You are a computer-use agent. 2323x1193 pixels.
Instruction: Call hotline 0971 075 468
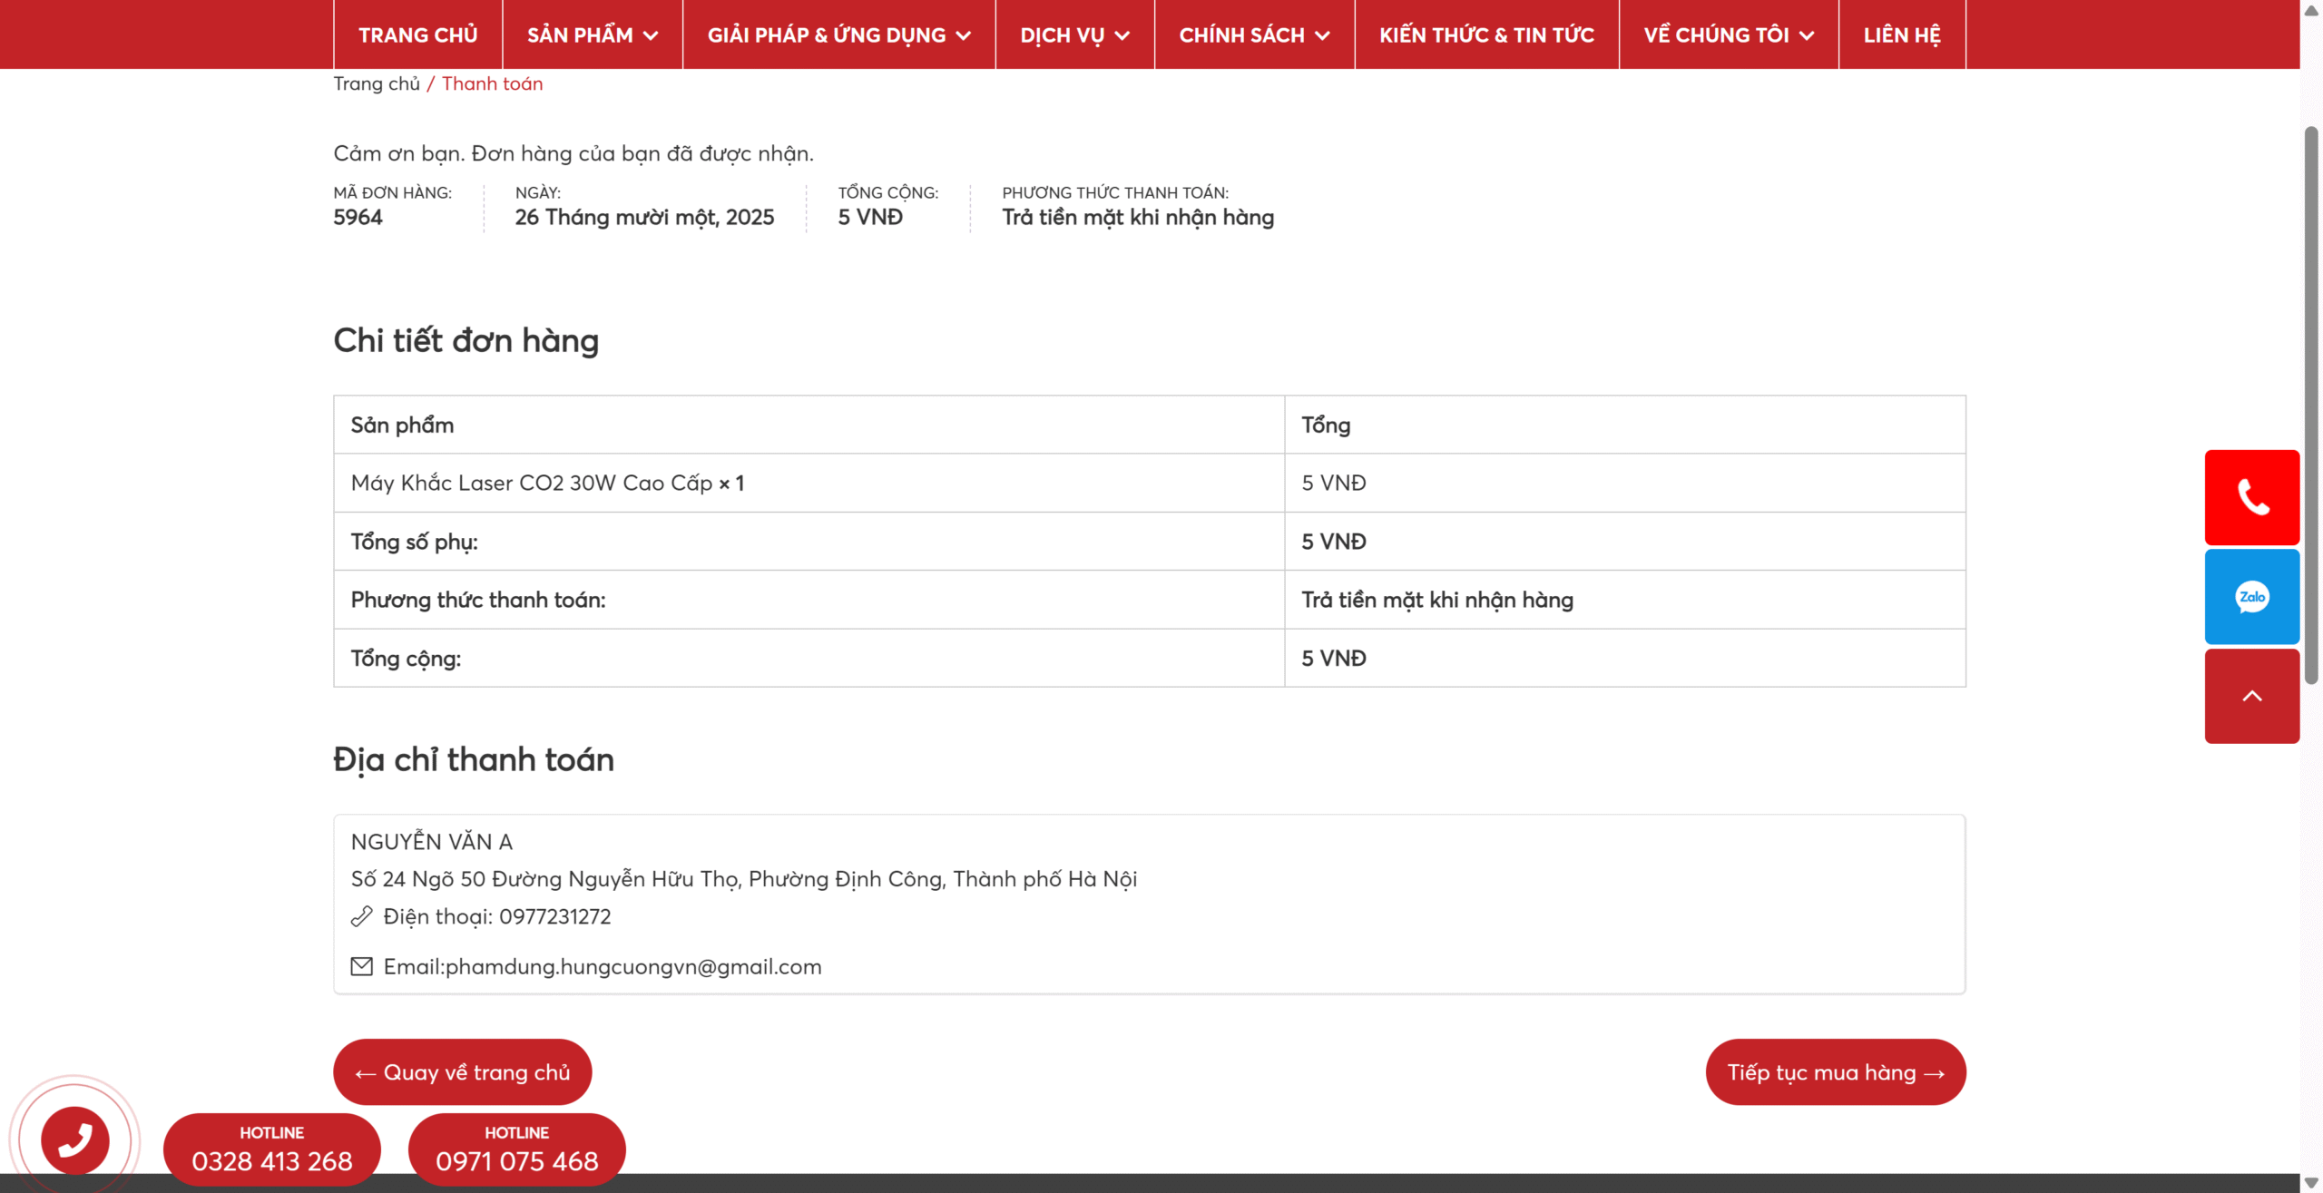pos(517,1149)
